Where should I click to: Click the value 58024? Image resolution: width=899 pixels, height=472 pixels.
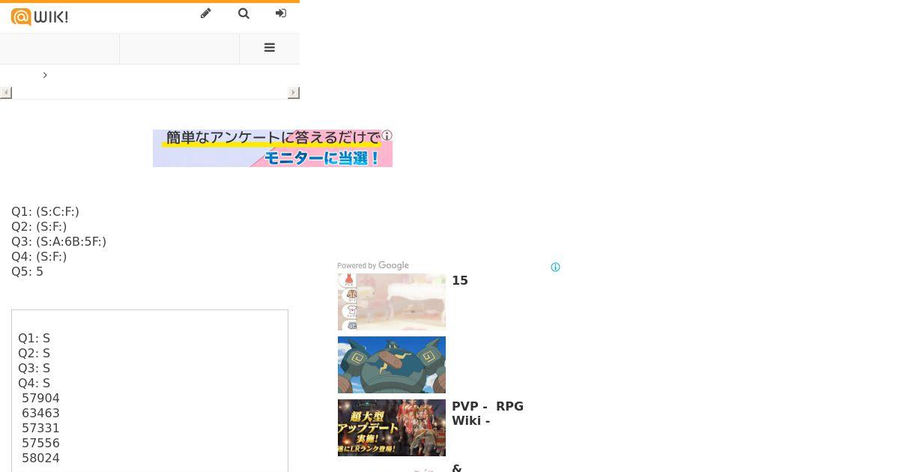pyautogui.click(x=40, y=458)
